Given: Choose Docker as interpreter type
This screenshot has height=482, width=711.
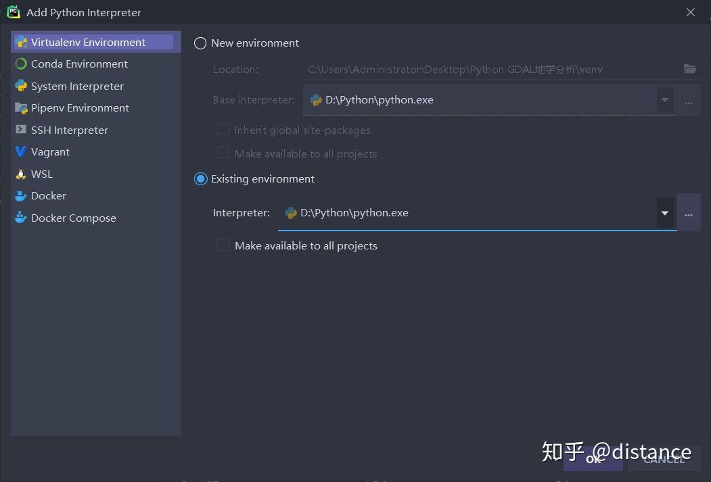Looking at the screenshot, I should (x=47, y=195).
